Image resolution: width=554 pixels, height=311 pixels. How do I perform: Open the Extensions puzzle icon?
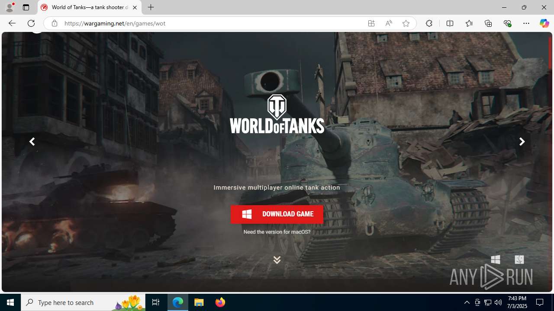[429, 23]
